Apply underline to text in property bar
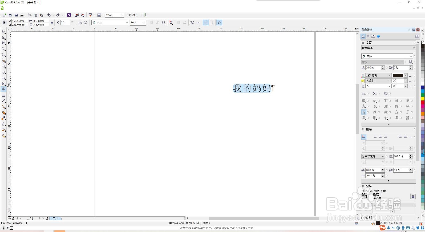Image resolution: width=425 pixels, height=232 pixels. pyautogui.click(x=163, y=23)
